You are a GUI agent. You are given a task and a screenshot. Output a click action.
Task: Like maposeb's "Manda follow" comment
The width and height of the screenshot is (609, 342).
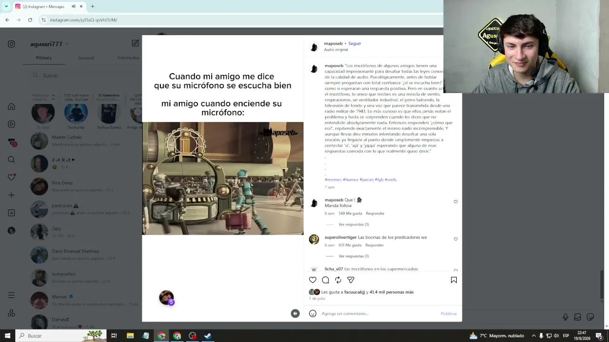(x=455, y=202)
